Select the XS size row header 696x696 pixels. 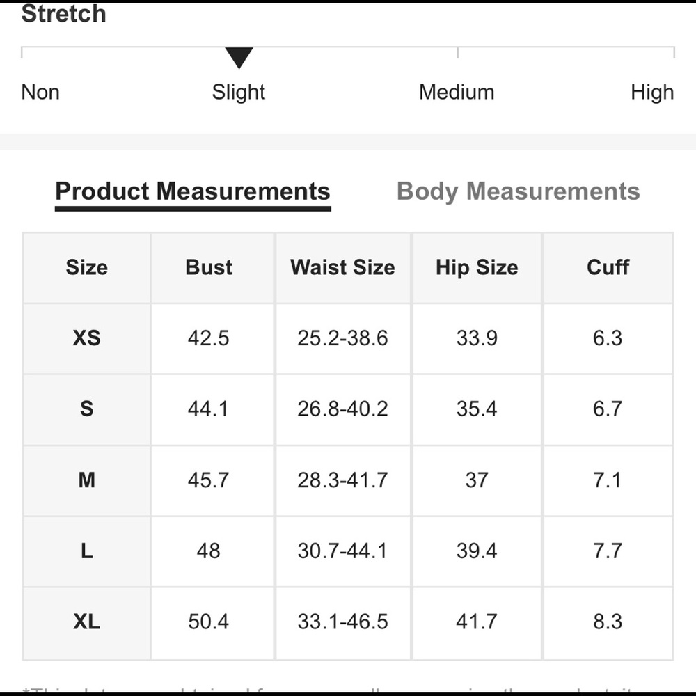(x=86, y=338)
